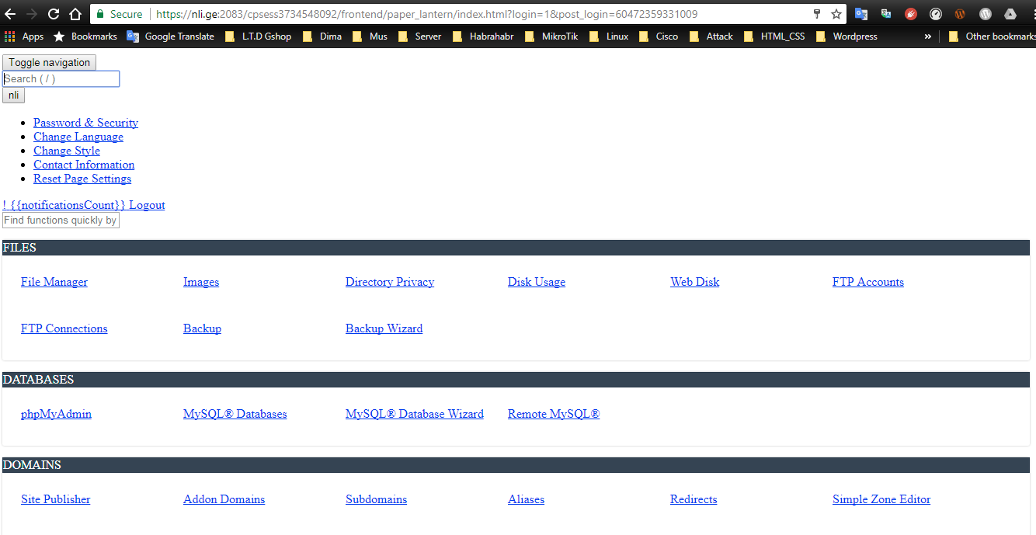Viewport: 1036px width, 535px height.
Task: Open the second translator extension icon
Action: pos(886,14)
